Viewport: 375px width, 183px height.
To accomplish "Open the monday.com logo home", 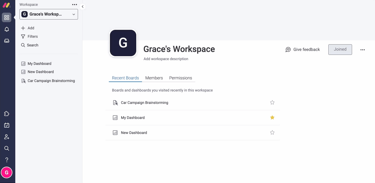I will (x=7, y=5).
